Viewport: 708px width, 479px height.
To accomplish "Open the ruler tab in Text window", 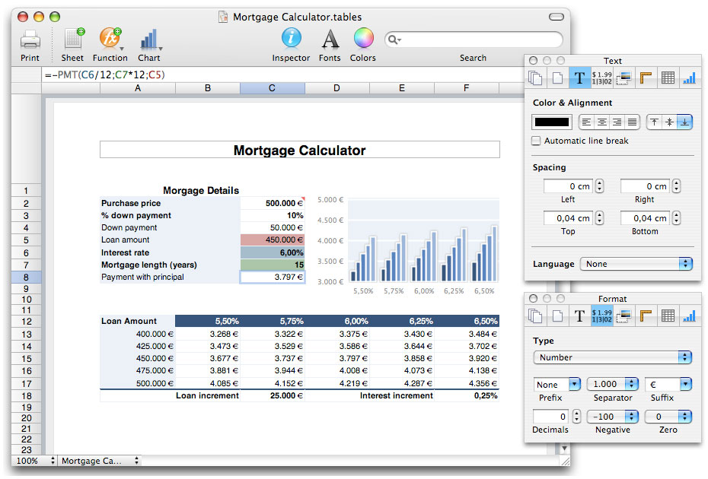I will pyautogui.click(x=646, y=78).
